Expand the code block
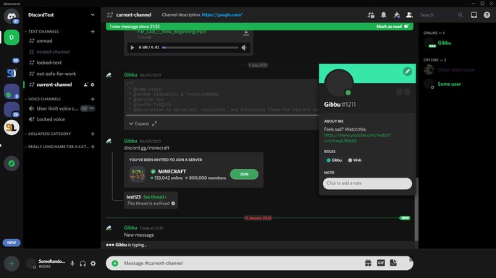 (x=139, y=123)
